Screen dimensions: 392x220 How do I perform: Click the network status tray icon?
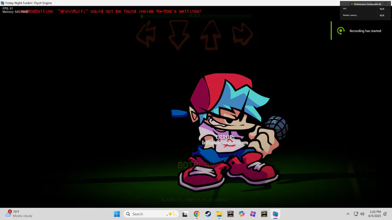coord(356,214)
